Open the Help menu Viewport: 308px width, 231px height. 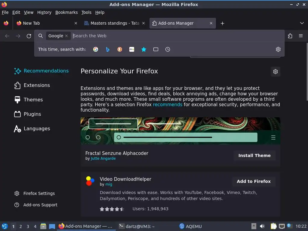100,12
